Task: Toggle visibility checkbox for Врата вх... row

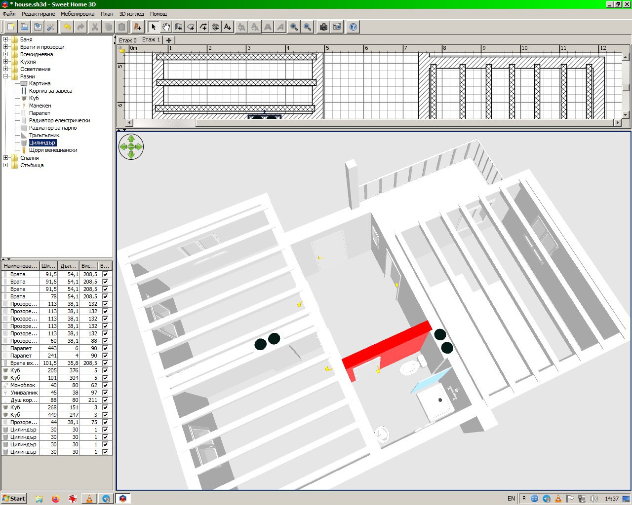Action: click(105, 363)
